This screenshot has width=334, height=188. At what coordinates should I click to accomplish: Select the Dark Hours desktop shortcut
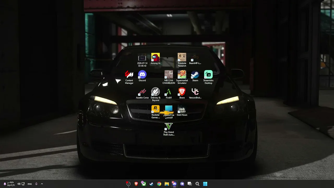tap(182, 110)
